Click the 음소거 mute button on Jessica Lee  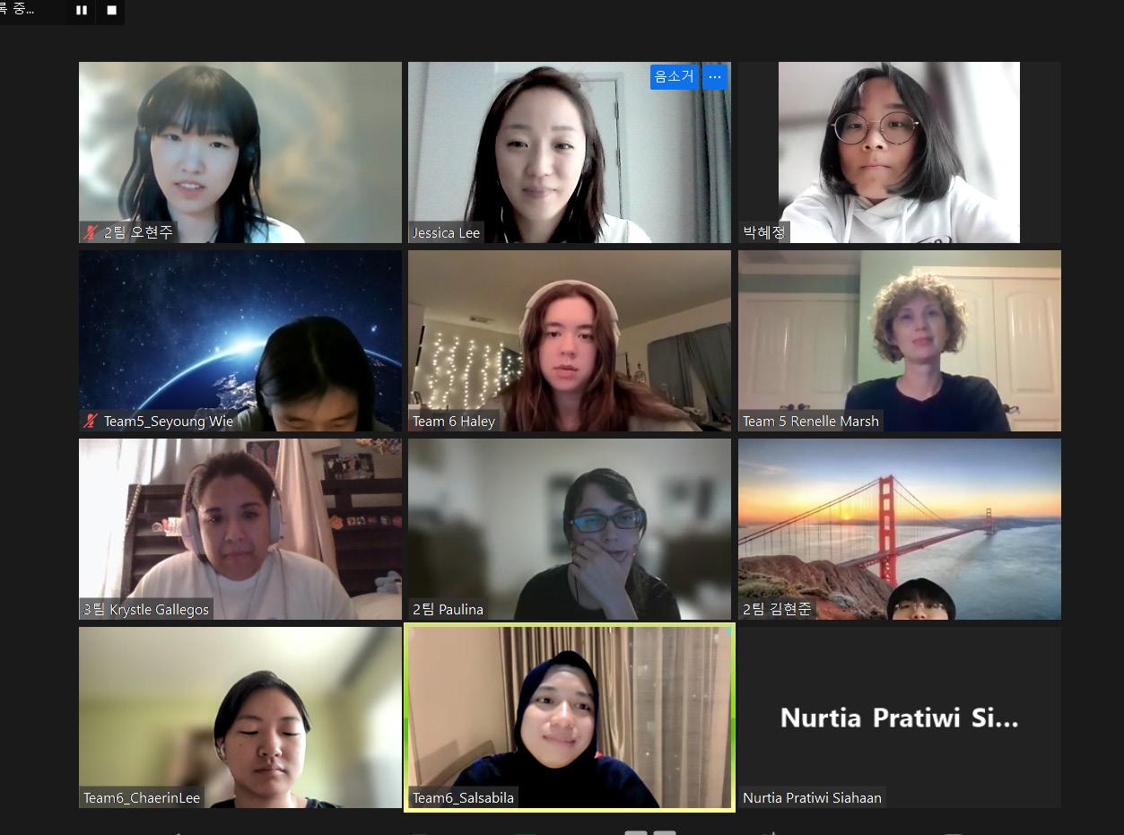675,77
